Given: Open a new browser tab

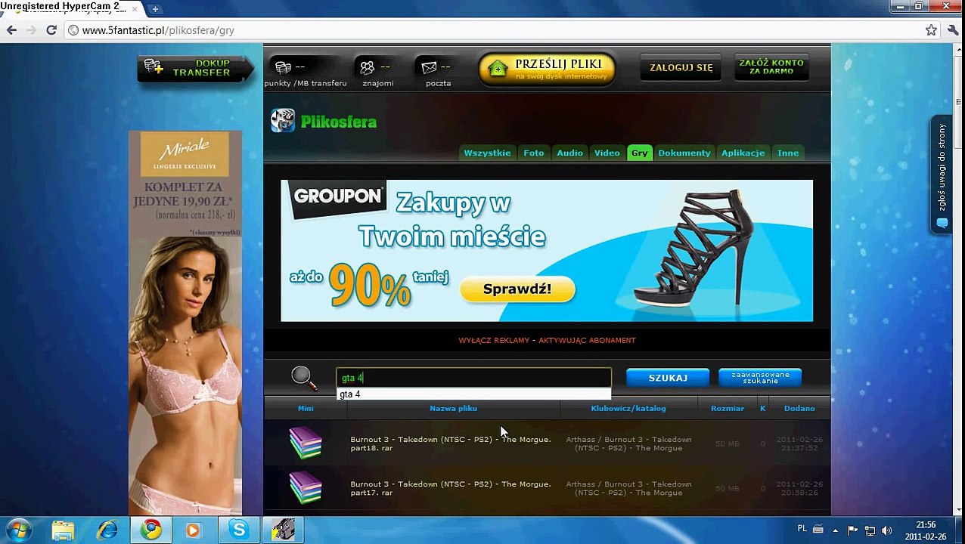Looking at the screenshot, I should (155, 9).
